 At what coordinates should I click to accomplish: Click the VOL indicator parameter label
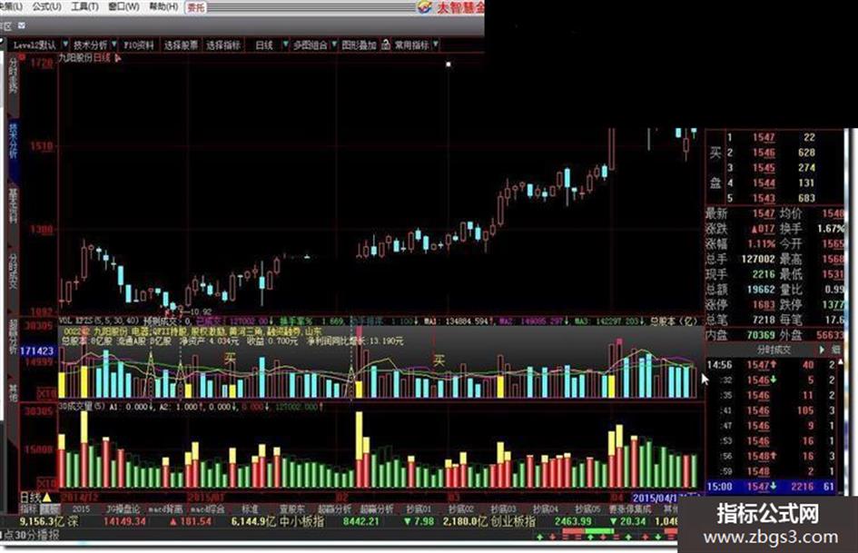tap(98, 321)
